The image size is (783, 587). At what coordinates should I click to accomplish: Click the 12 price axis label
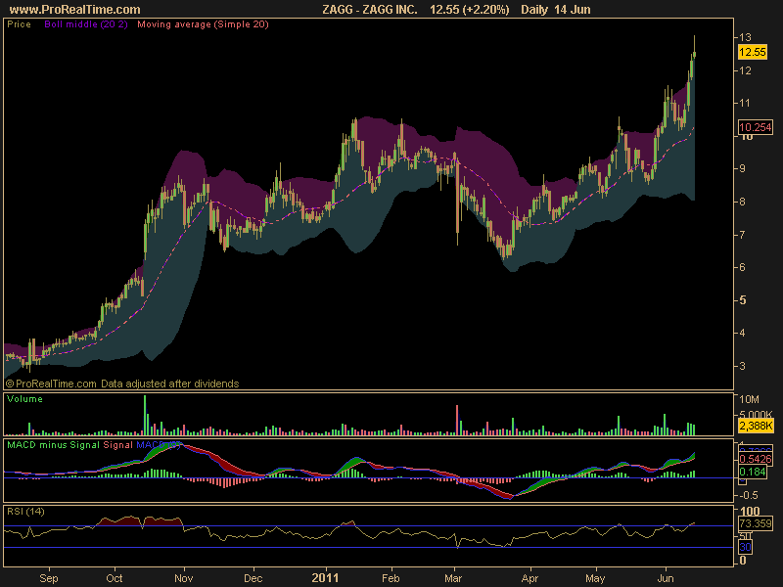(x=745, y=70)
